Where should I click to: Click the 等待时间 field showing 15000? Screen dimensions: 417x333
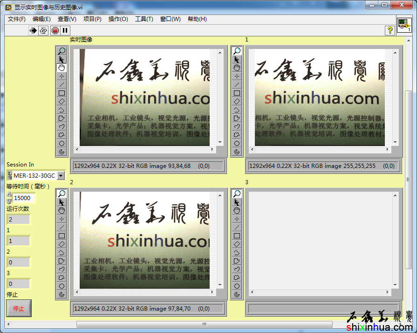[23, 198]
